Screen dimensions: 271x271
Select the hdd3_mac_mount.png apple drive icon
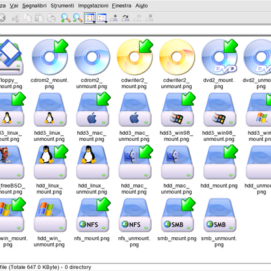93,110
